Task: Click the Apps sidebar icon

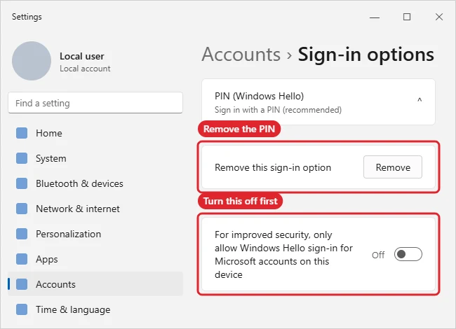Action: [x=22, y=259]
